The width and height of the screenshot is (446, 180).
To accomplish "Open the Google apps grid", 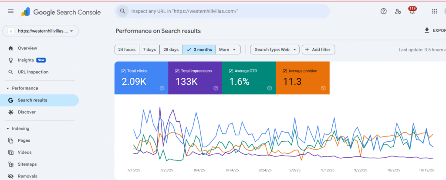I will tap(434, 11).
